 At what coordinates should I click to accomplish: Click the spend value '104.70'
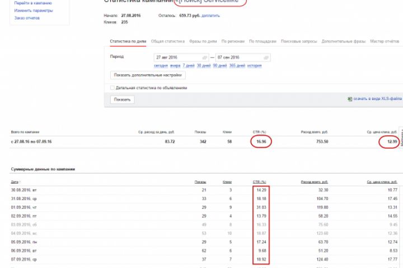pyautogui.click(x=323, y=199)
